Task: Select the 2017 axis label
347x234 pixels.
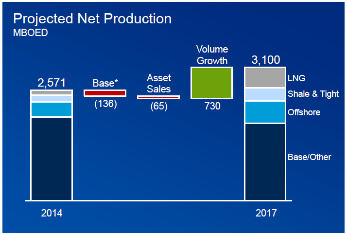Action: point(266,213)
